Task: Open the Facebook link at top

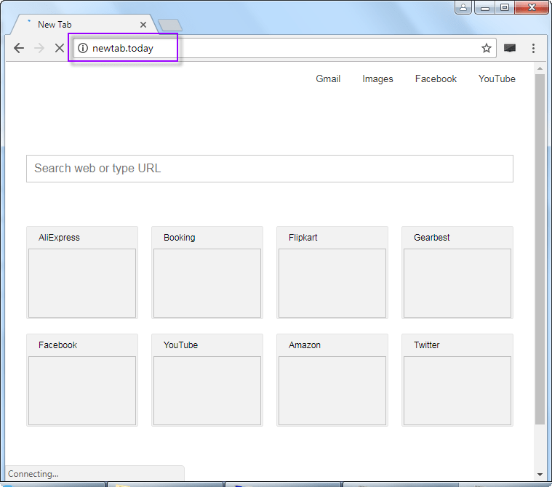Action: coord(436,79)
